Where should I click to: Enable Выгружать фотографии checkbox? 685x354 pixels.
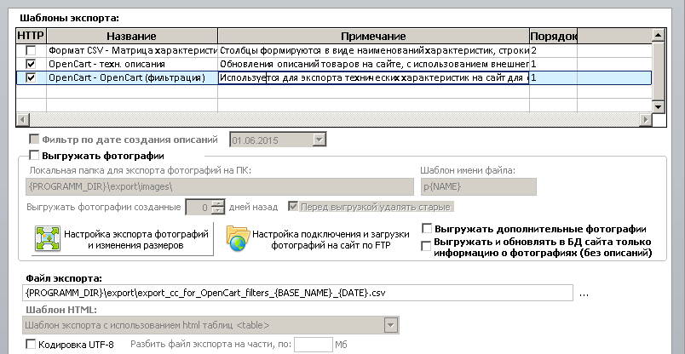33,156
